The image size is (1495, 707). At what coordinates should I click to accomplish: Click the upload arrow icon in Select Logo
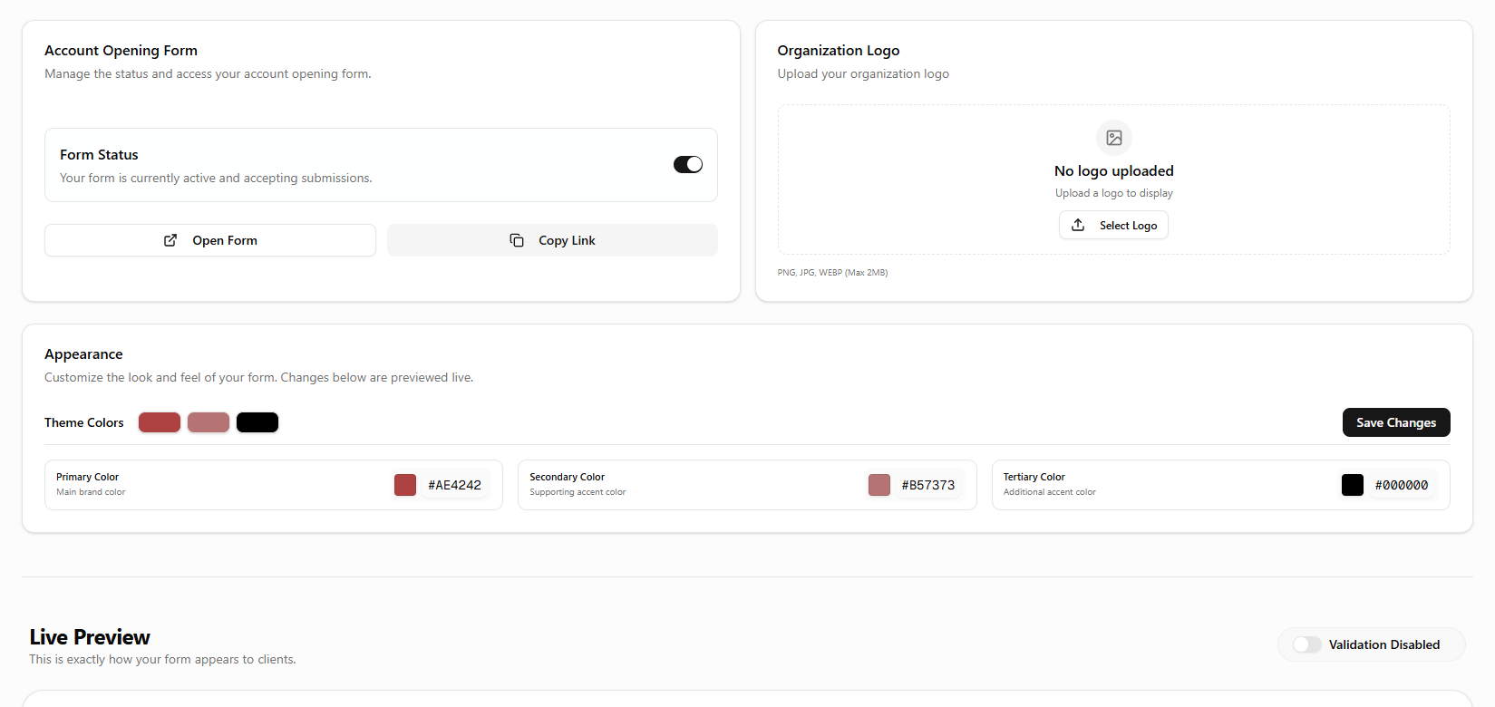tap(1078, 225)
